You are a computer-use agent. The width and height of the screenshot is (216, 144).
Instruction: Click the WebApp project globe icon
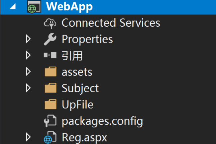click(x=33, y=7)
